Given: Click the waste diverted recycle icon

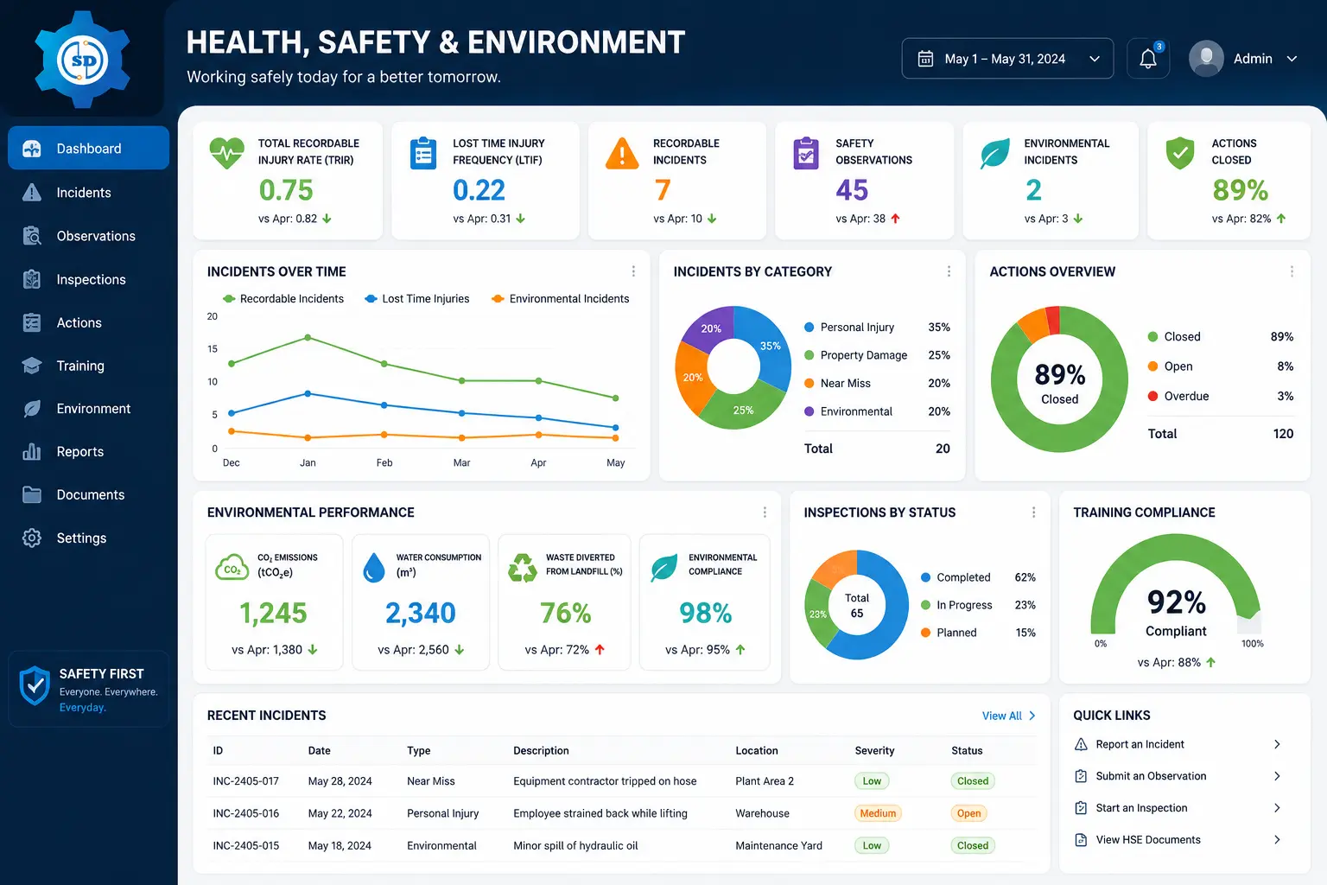Looking at the screenshot, I should pos(523,568).
